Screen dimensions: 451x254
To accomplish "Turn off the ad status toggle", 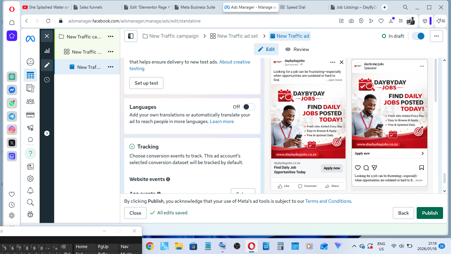I will click(418, 36).
